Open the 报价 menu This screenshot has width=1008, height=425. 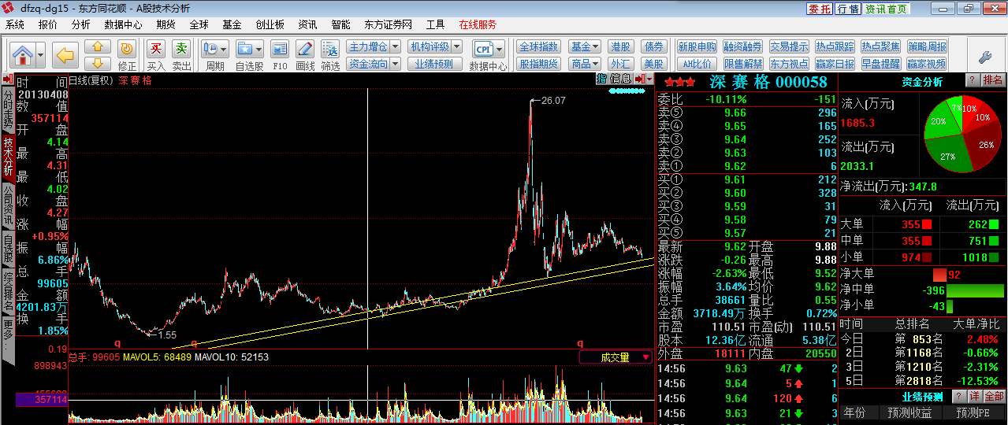tap(48, 25)
